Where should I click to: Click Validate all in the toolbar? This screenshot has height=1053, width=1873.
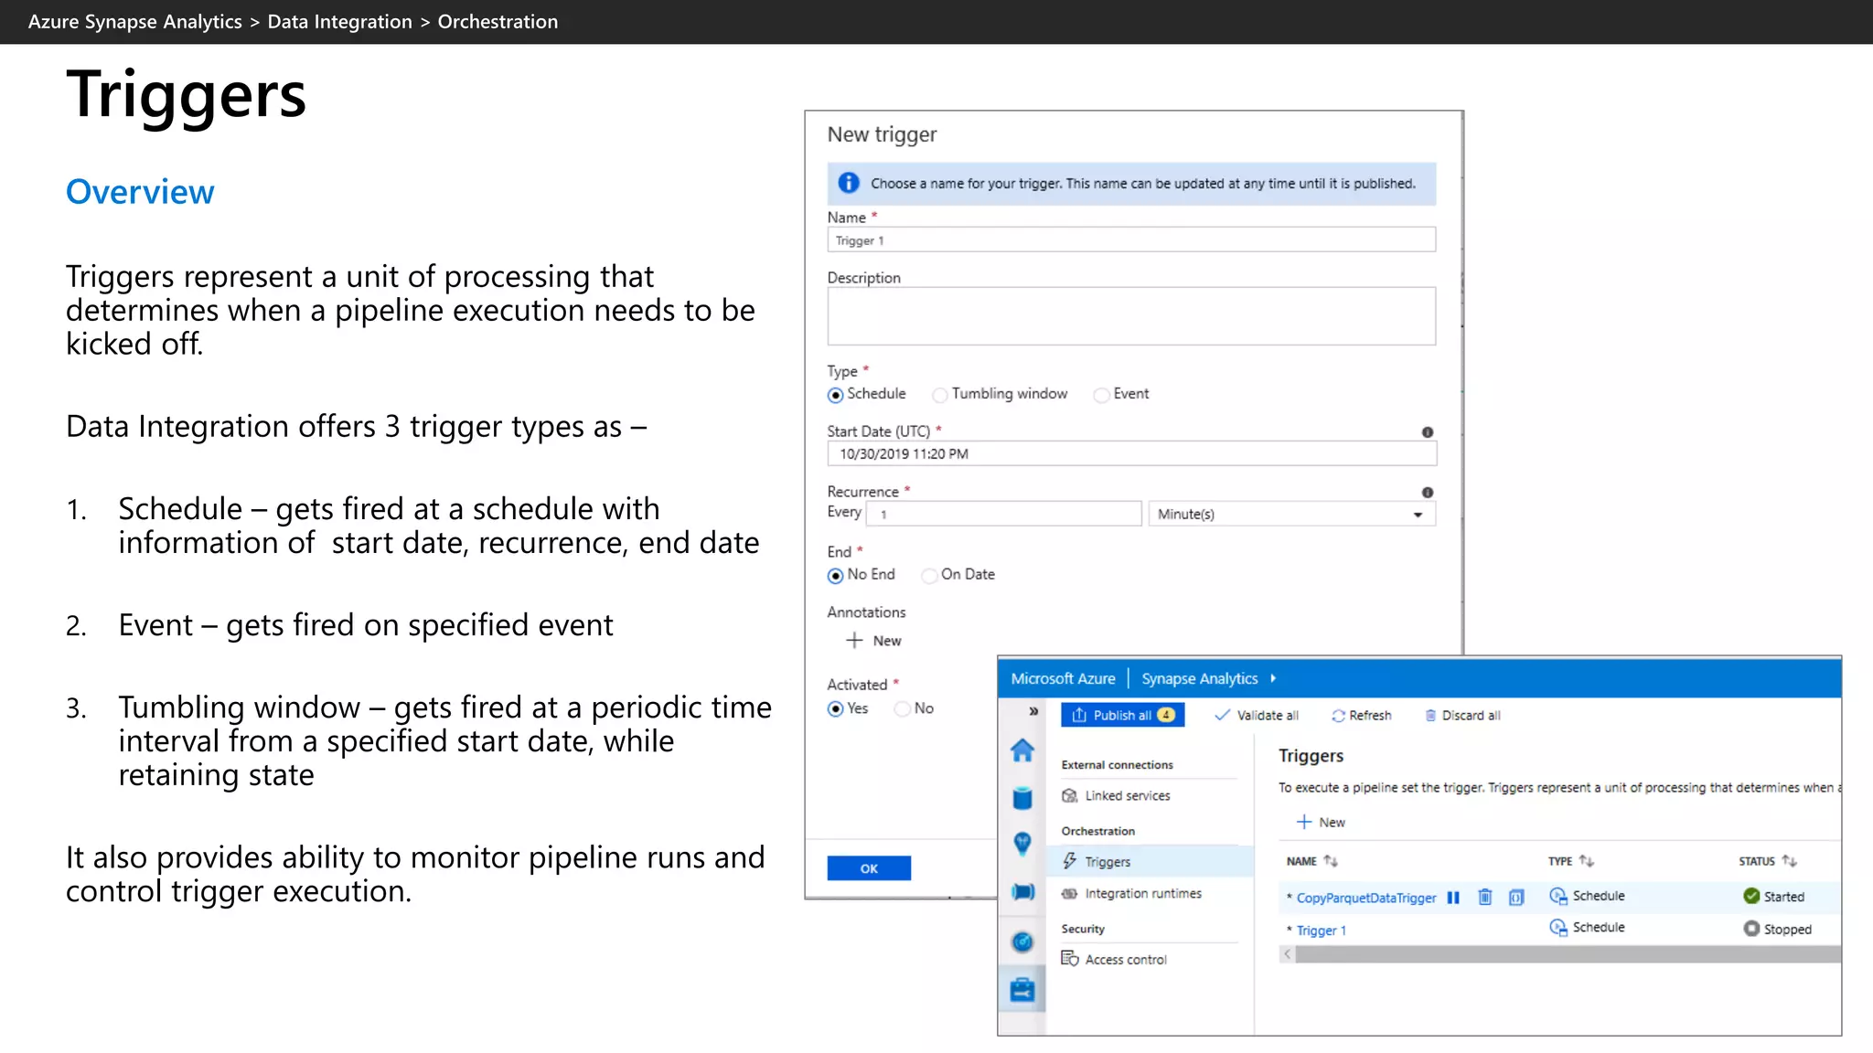pyautogui.click(x=1257, y=716)
